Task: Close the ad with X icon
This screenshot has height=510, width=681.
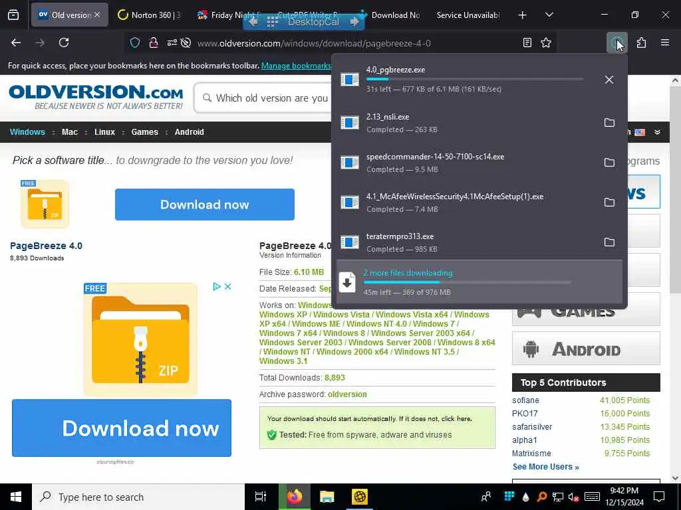Action: [x=227, y=287]
